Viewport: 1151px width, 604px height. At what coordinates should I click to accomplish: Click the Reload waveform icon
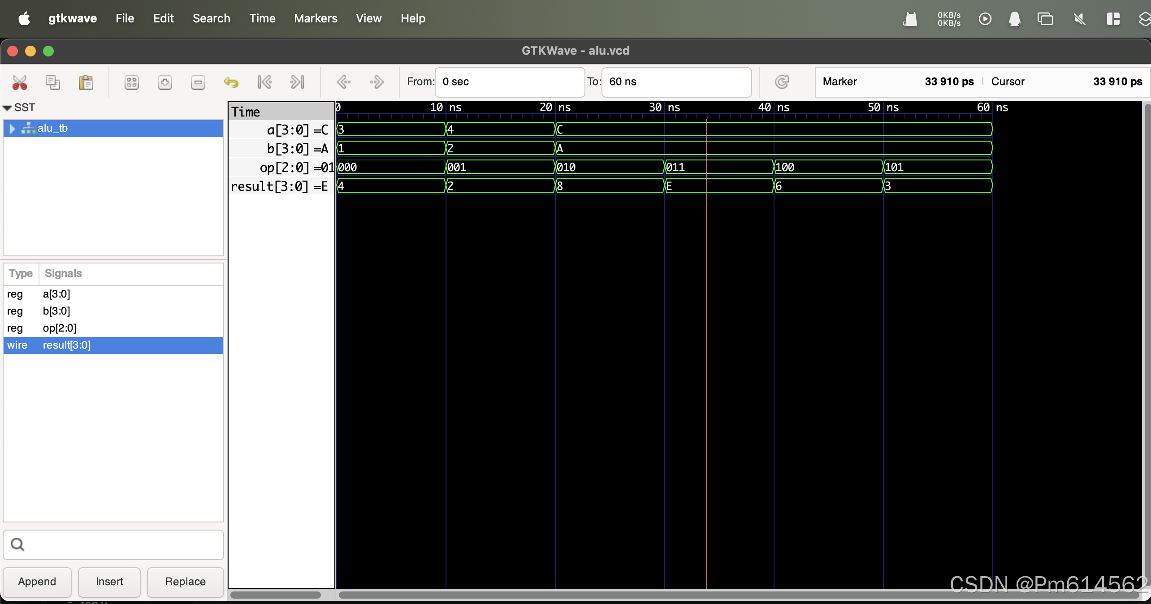pos(782,82)
